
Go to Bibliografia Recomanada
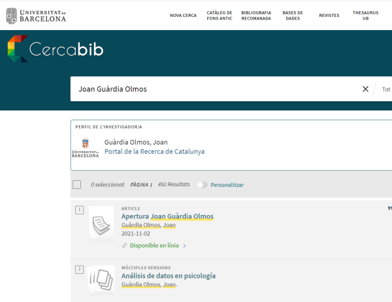click(256, 16)
